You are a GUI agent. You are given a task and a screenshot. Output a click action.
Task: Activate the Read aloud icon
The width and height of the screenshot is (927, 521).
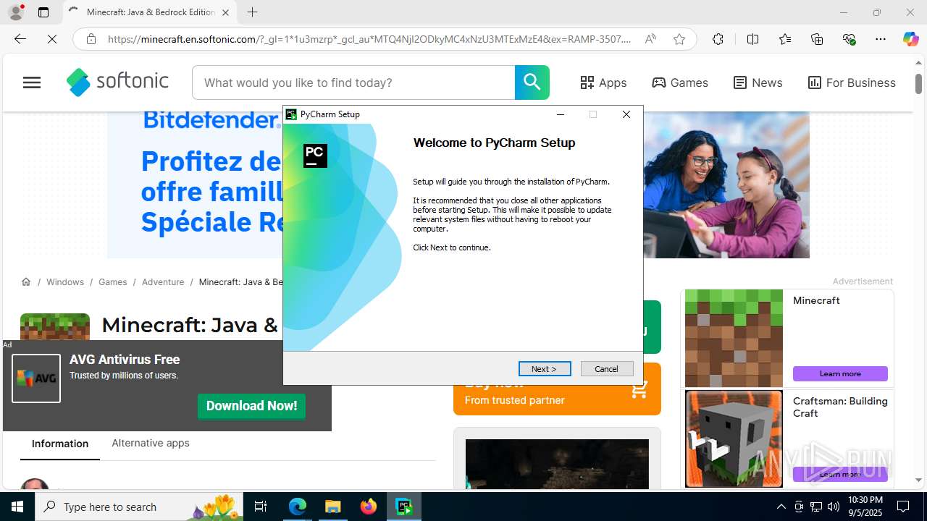pos(650,39)
